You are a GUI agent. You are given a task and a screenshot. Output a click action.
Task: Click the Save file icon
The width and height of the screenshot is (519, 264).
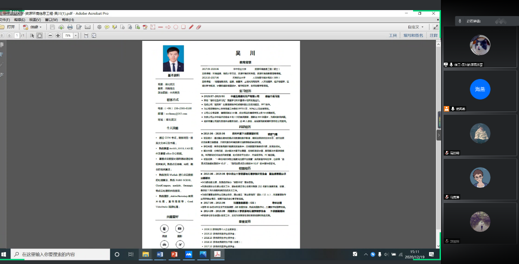click(x=52, y=27)
